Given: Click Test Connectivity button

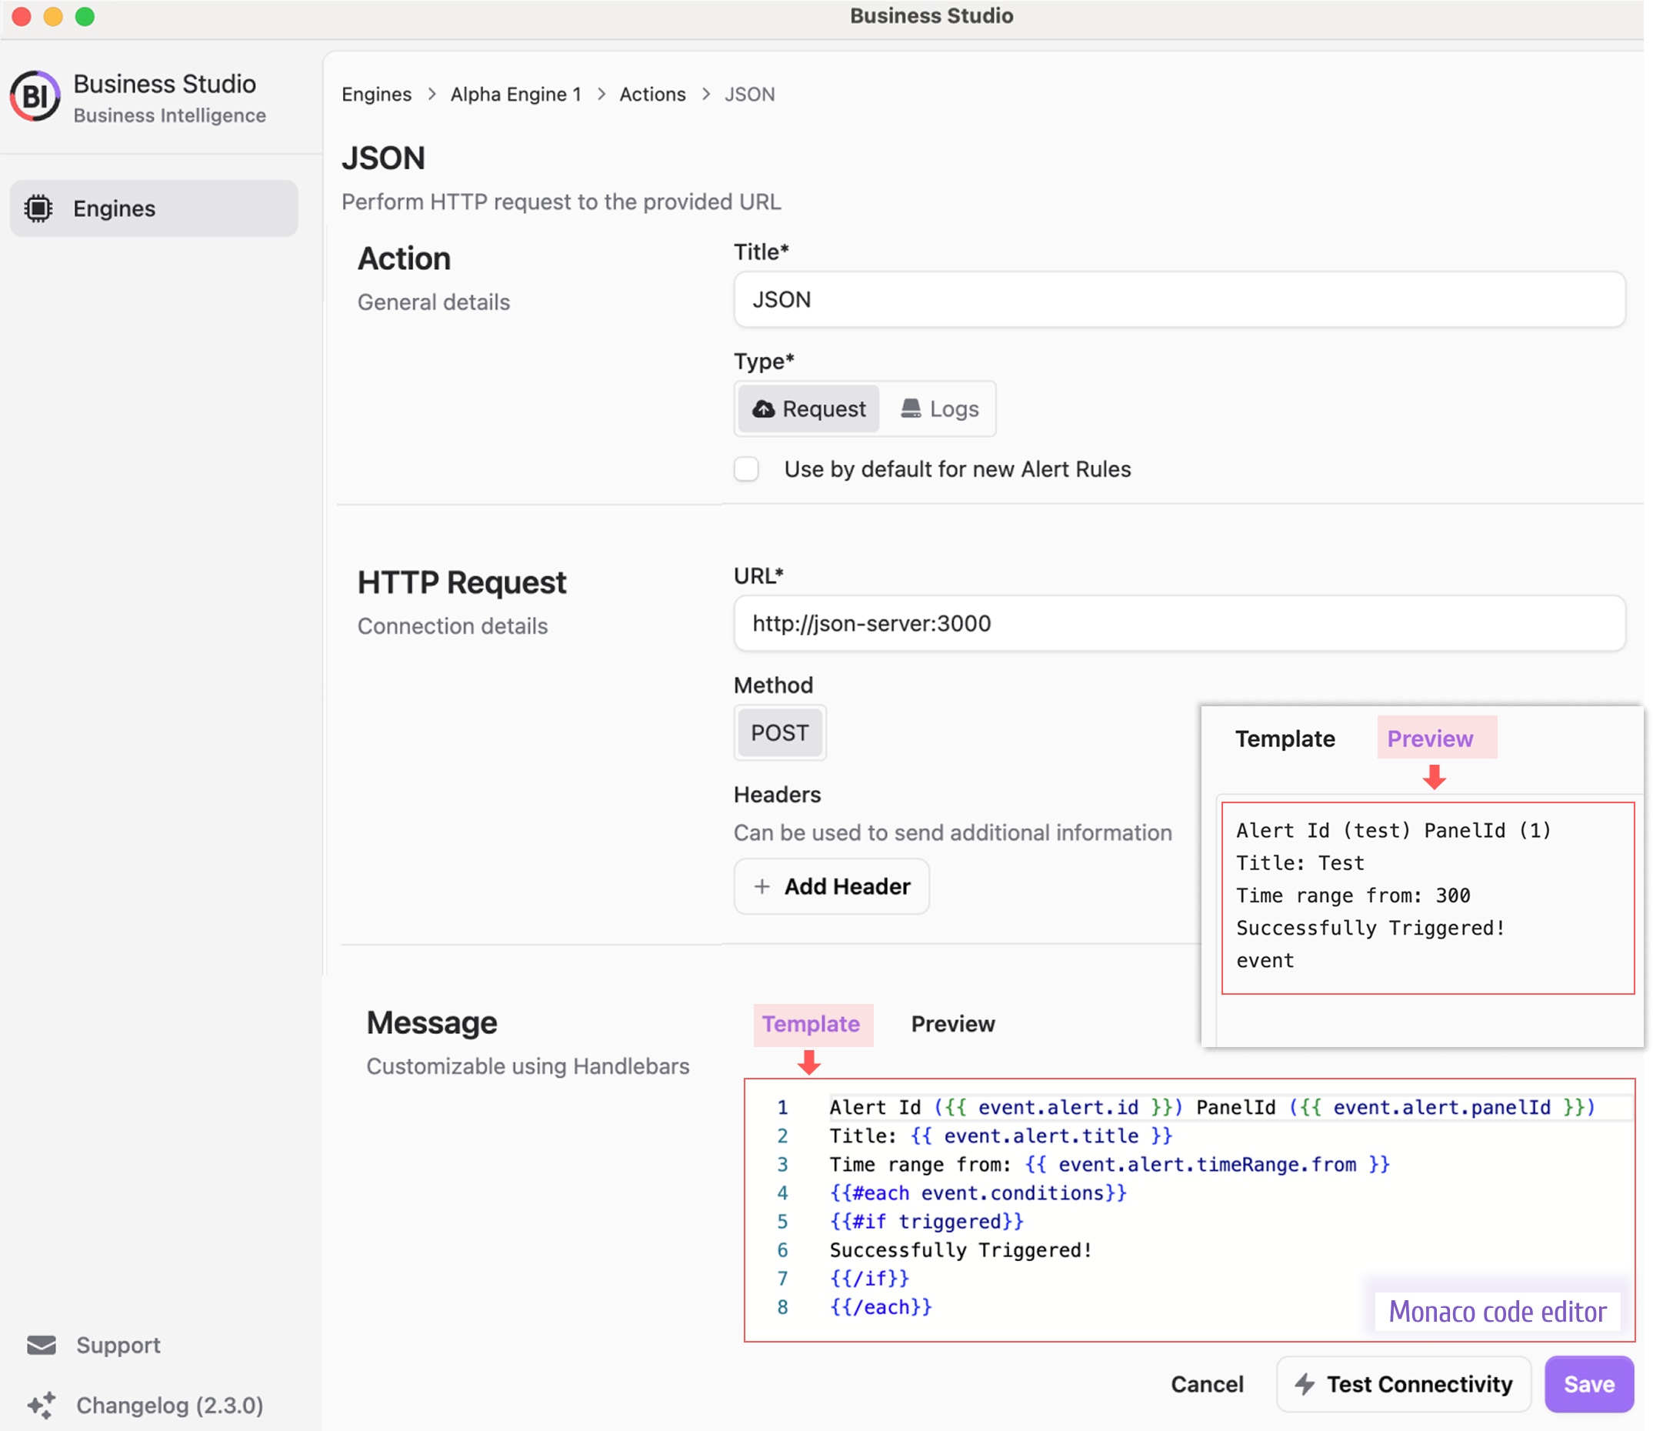Looking at the screenshot, I should coord(1403,1384).
